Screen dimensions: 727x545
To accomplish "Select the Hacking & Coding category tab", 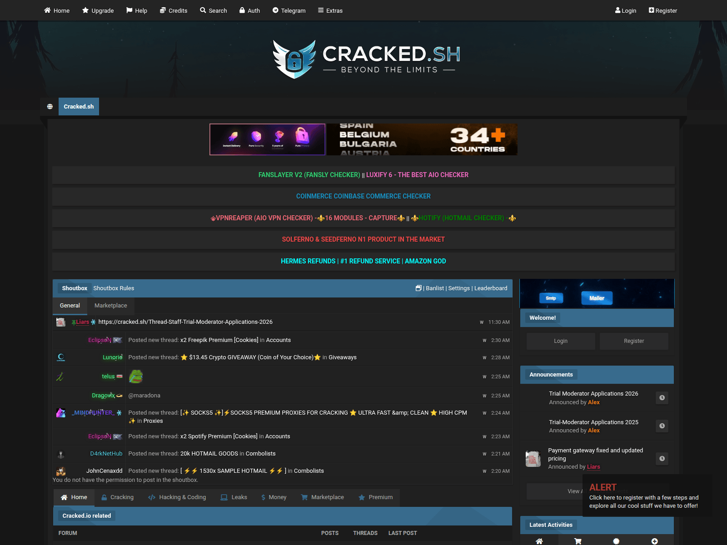I will pyautogui.click(x=177, y=497).
